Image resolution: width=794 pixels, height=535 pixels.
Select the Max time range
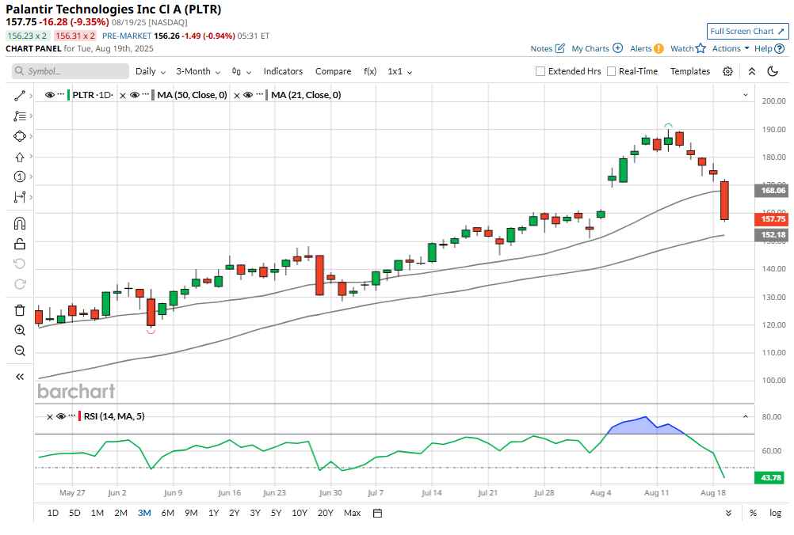click(352, 513)
